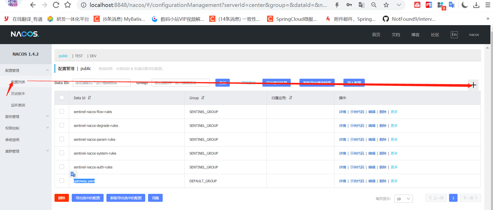Open 首页 in top navigation

376,35
